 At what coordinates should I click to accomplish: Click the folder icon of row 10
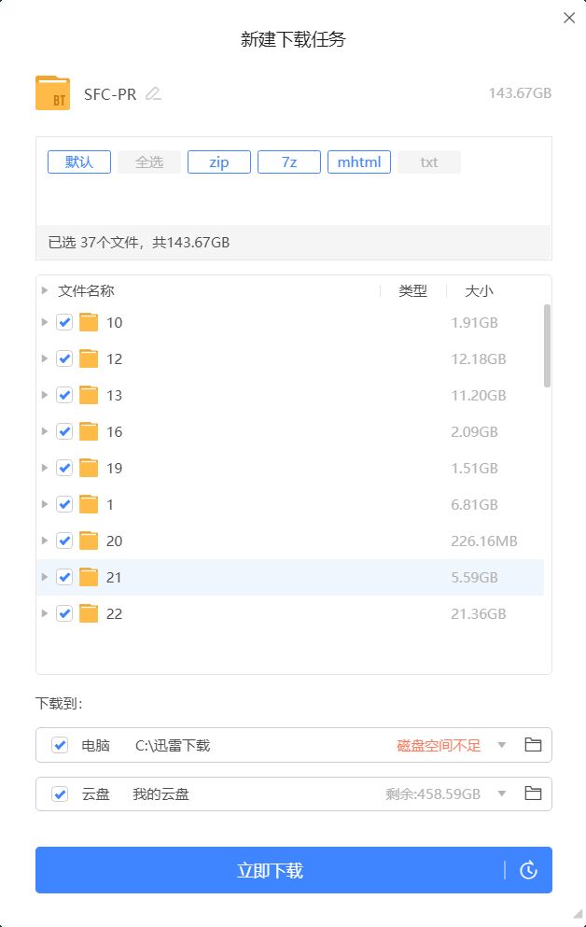(89, 322)
